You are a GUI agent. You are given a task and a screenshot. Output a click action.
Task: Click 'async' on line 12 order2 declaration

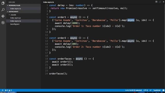(x=74, y=38)
